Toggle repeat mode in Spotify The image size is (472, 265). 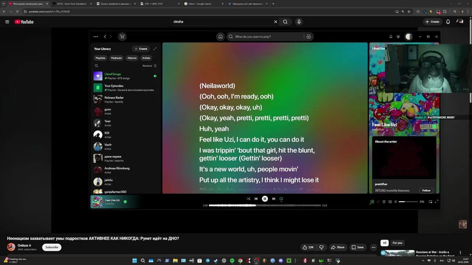pyautogui.click(x=281, y=199)
